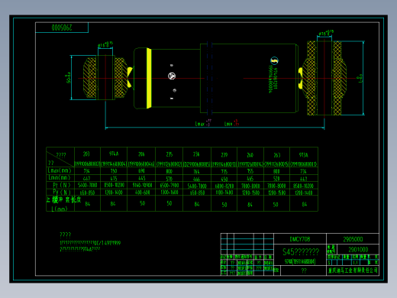Click the Lmin dimension label
The width and height of the screenshot is (397, 298).
231,123
